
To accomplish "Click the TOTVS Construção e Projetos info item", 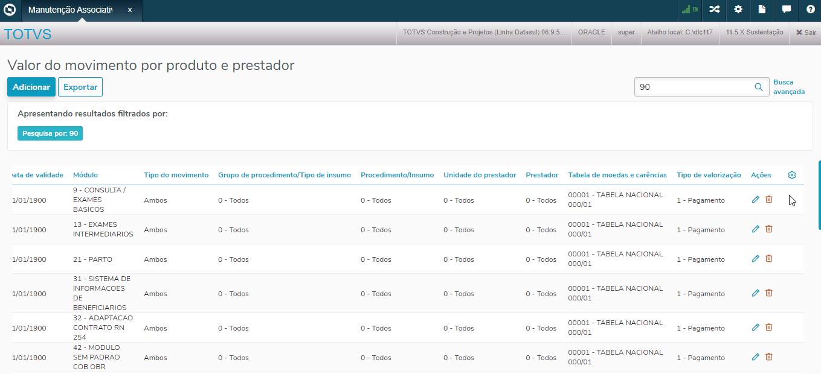I will point(484,33).
